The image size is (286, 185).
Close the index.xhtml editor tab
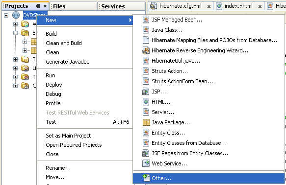pos(260,6)
